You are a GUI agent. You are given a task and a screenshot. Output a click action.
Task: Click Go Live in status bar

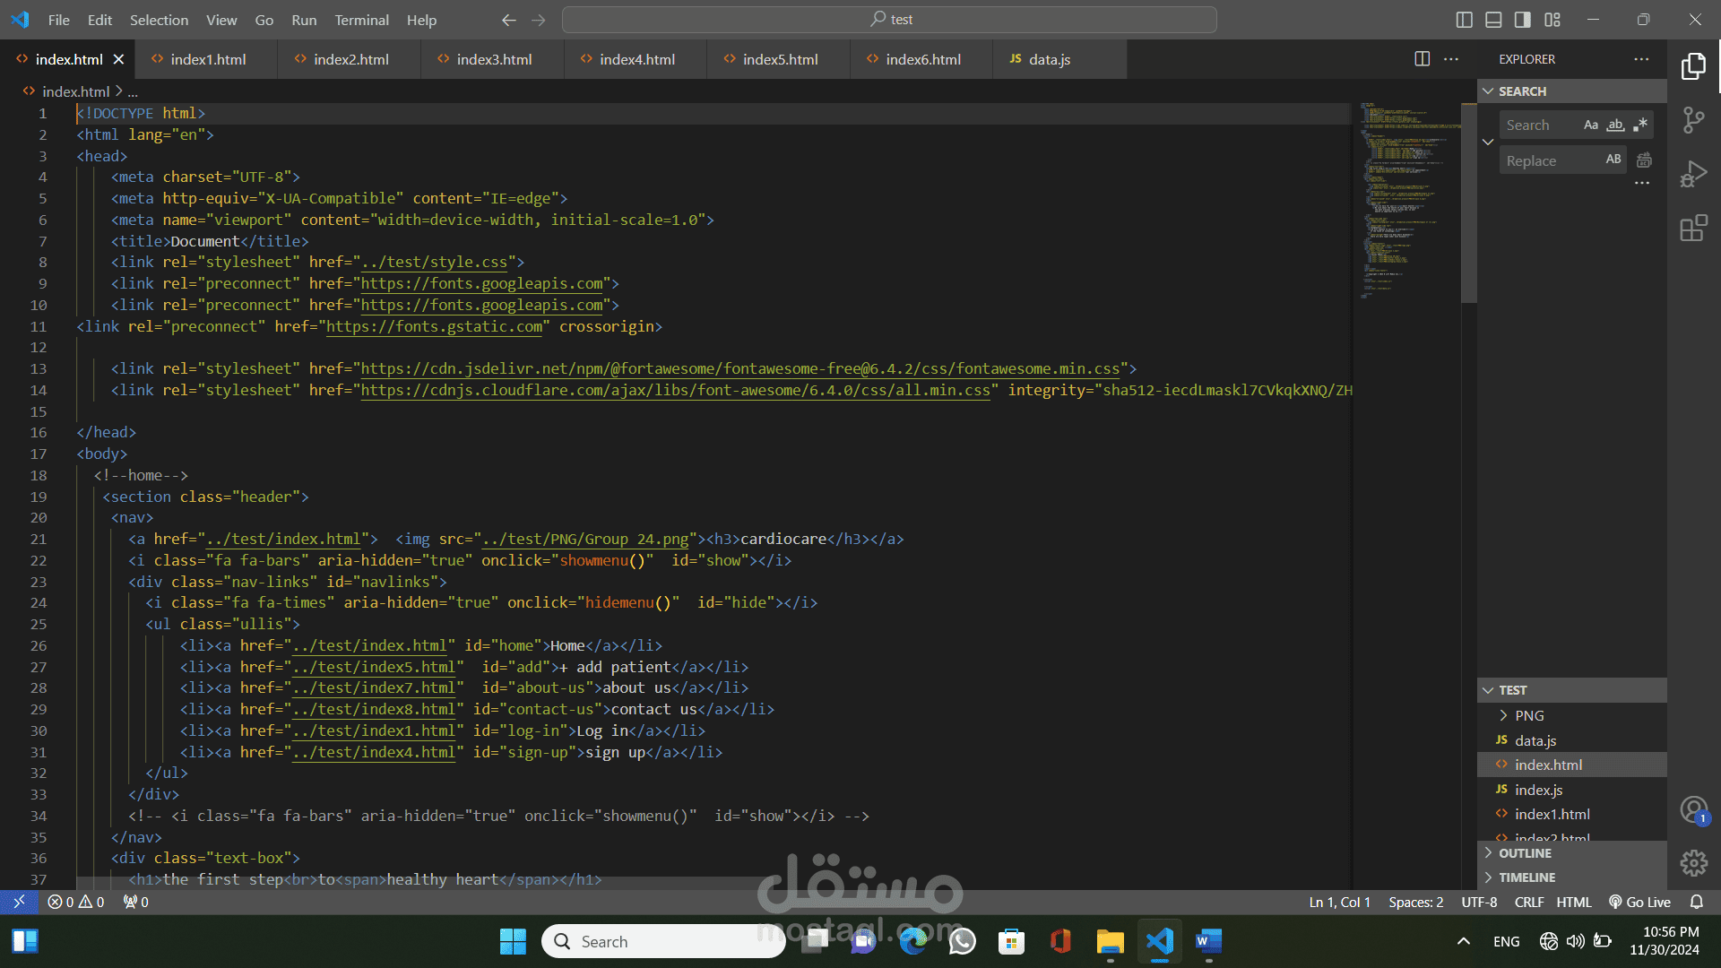[x=1640, y=903]
